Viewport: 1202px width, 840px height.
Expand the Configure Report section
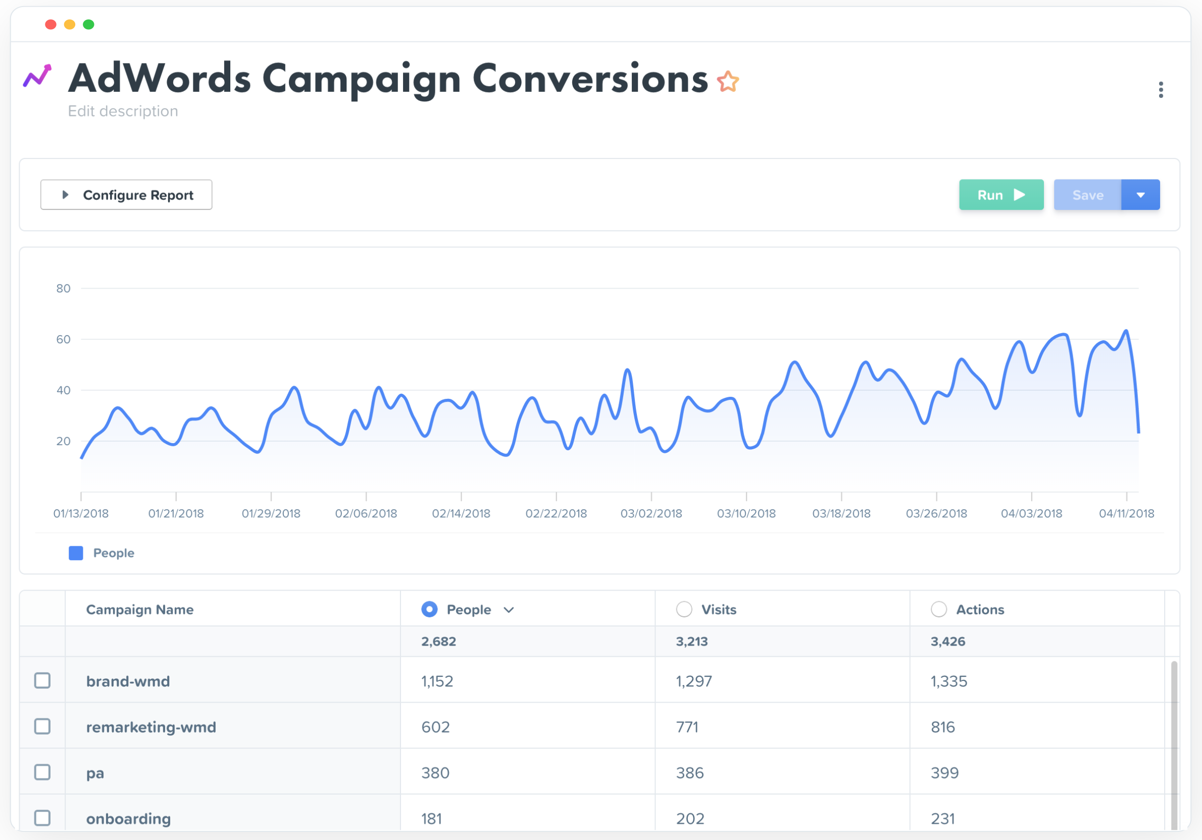tap(126, 195)
